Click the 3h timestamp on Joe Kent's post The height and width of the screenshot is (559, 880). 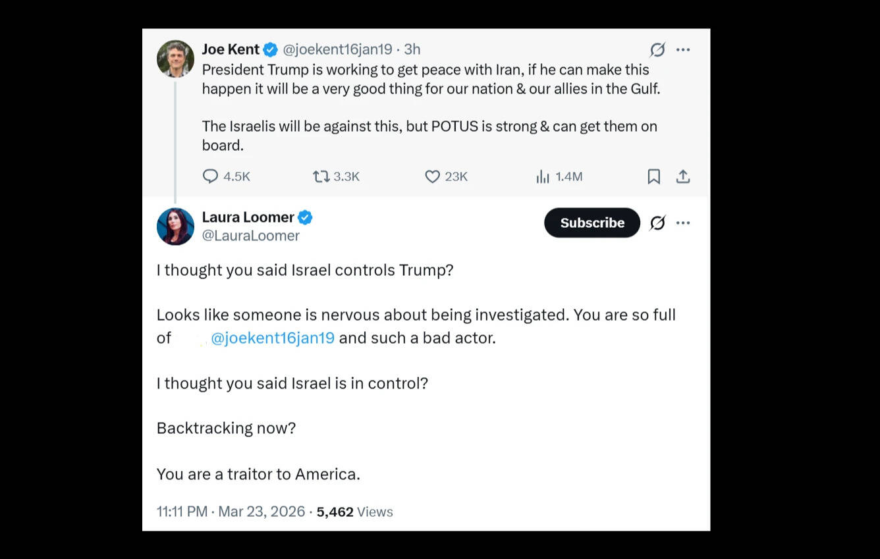[412, 49]
